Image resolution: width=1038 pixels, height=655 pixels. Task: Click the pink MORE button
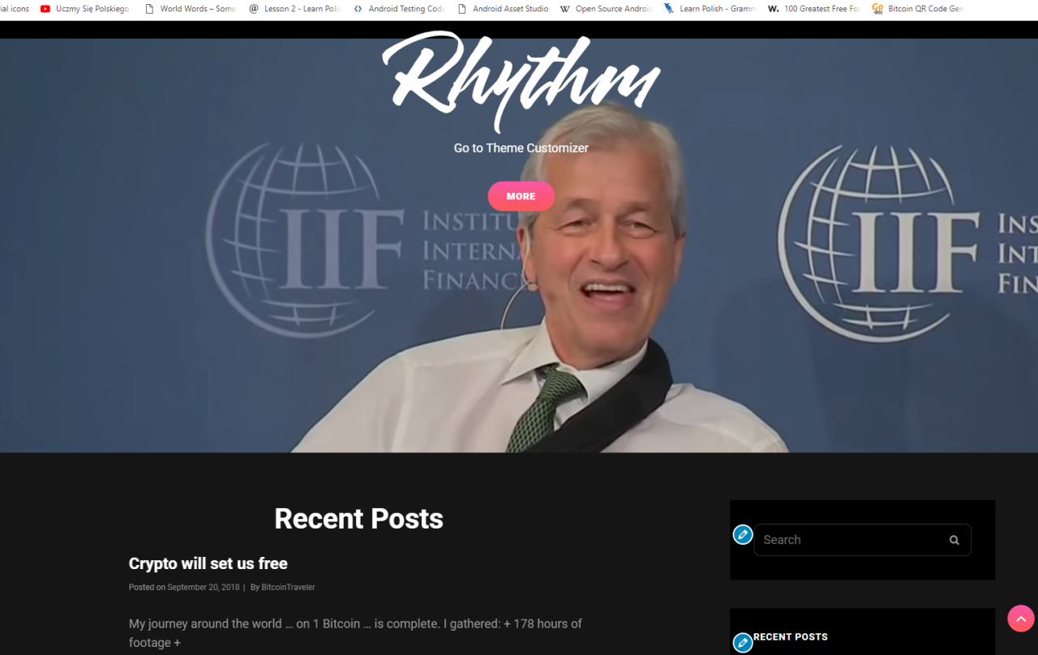521,196
